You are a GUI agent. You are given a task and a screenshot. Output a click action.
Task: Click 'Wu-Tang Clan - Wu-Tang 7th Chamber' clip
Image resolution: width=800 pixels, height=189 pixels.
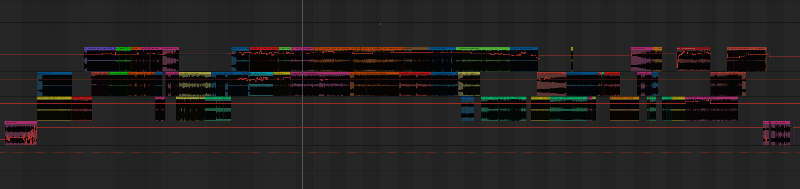pos(711,109)
